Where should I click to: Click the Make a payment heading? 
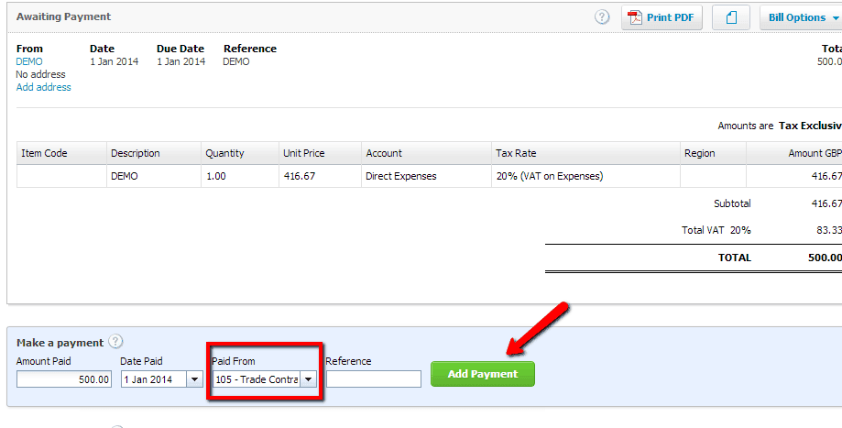point(60,343)
